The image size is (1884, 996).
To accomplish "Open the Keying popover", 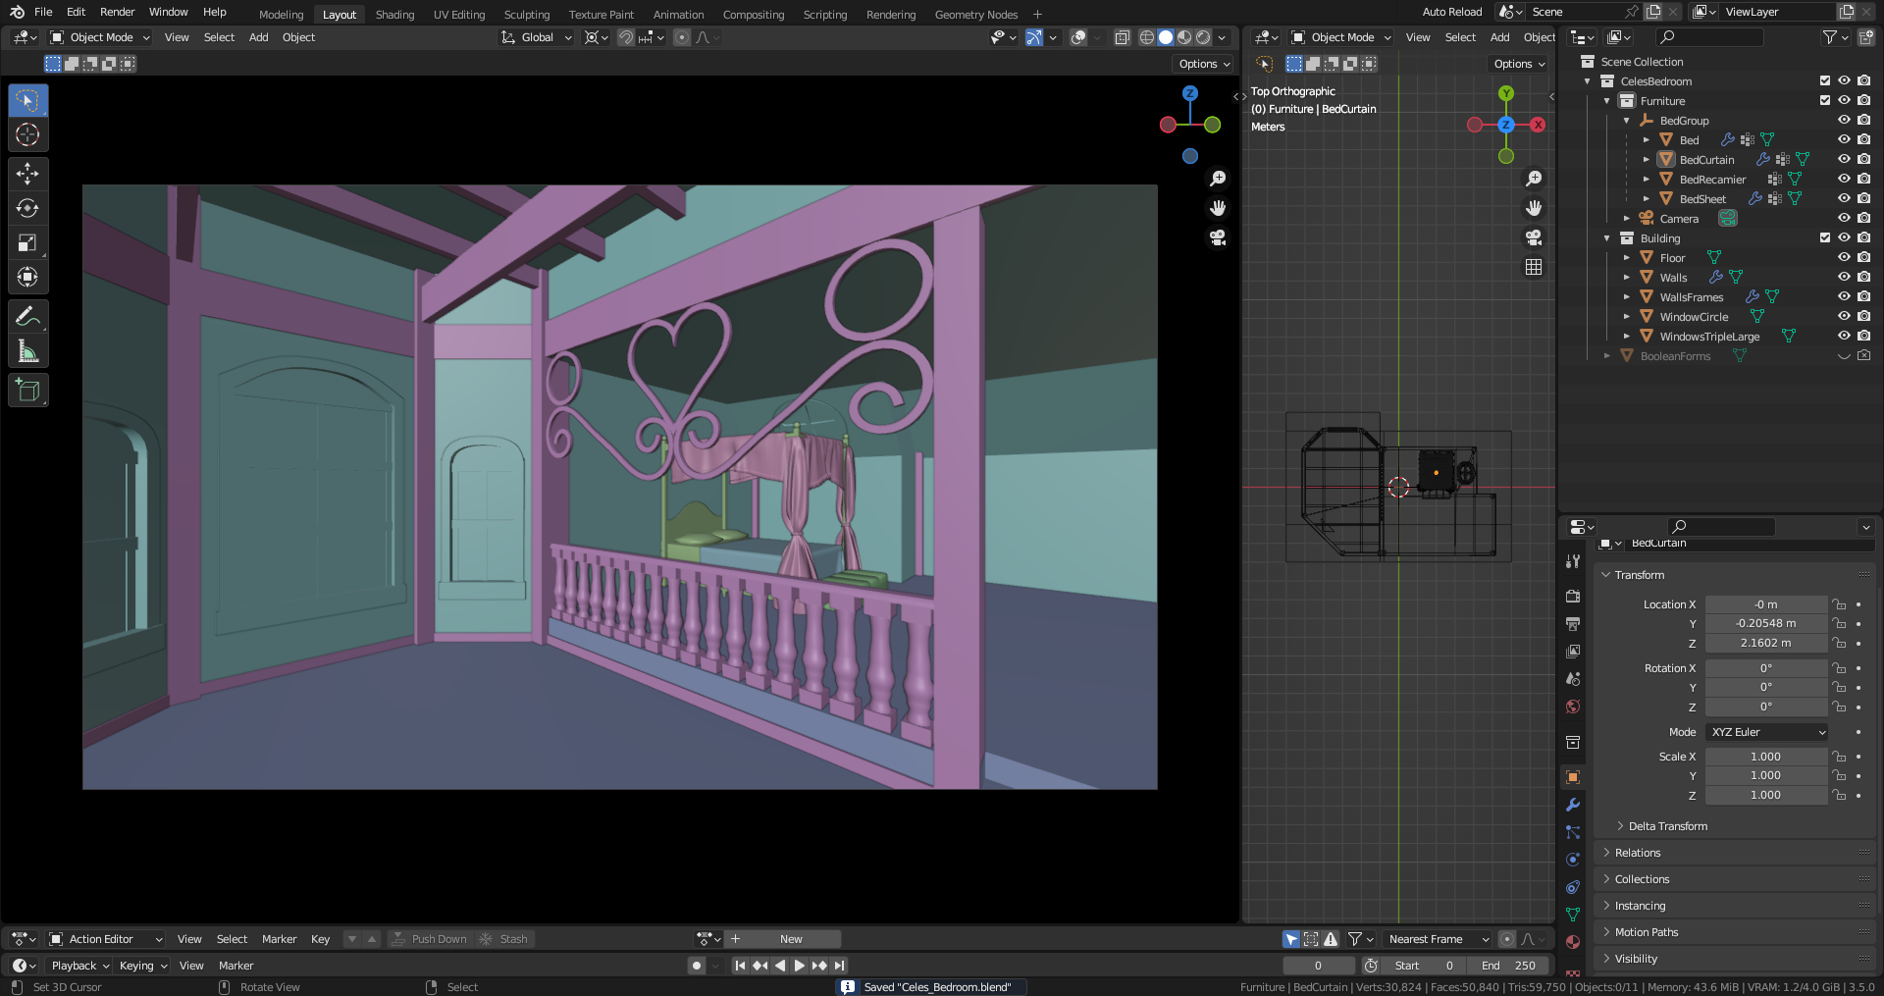I will tap(142, 966).
